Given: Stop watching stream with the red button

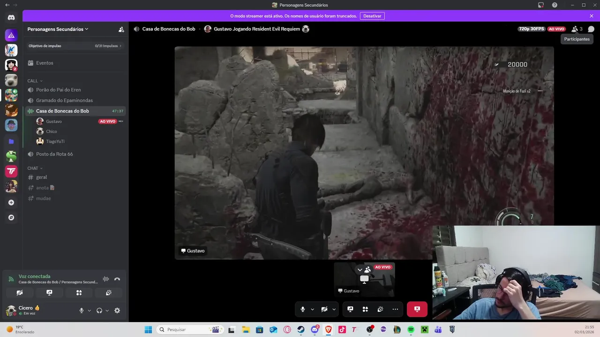Looking at the screenshot, I should tap(417, 309).
